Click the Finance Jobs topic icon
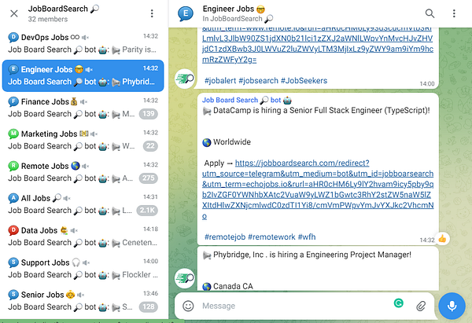 [13, 101]
